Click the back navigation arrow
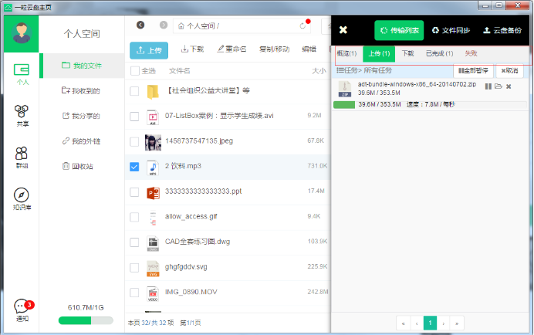Image resolution: width=534 pixels, height=335 pixels. 140,25
